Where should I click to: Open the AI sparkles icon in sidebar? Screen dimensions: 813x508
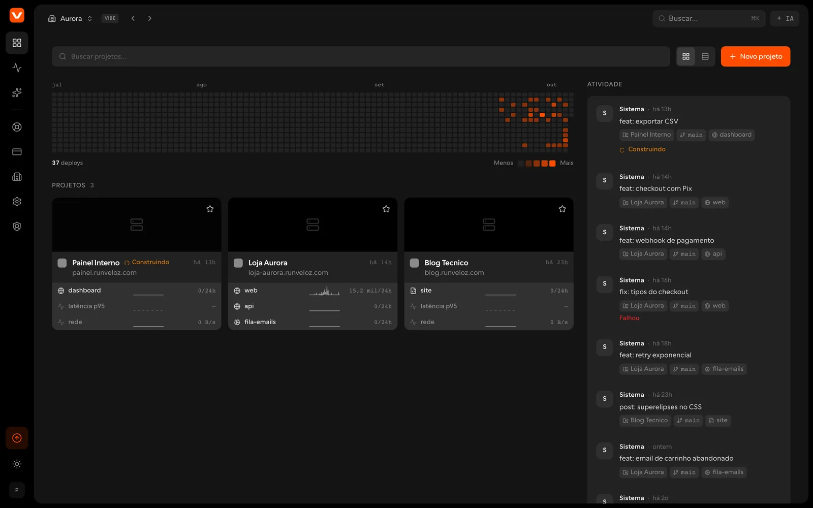point(17,92)
